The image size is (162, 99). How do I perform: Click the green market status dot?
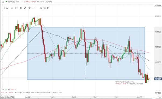6,2
